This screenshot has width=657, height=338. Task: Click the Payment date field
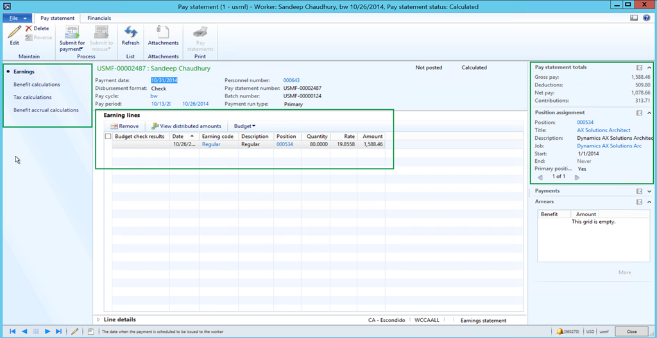pos(164,80)
